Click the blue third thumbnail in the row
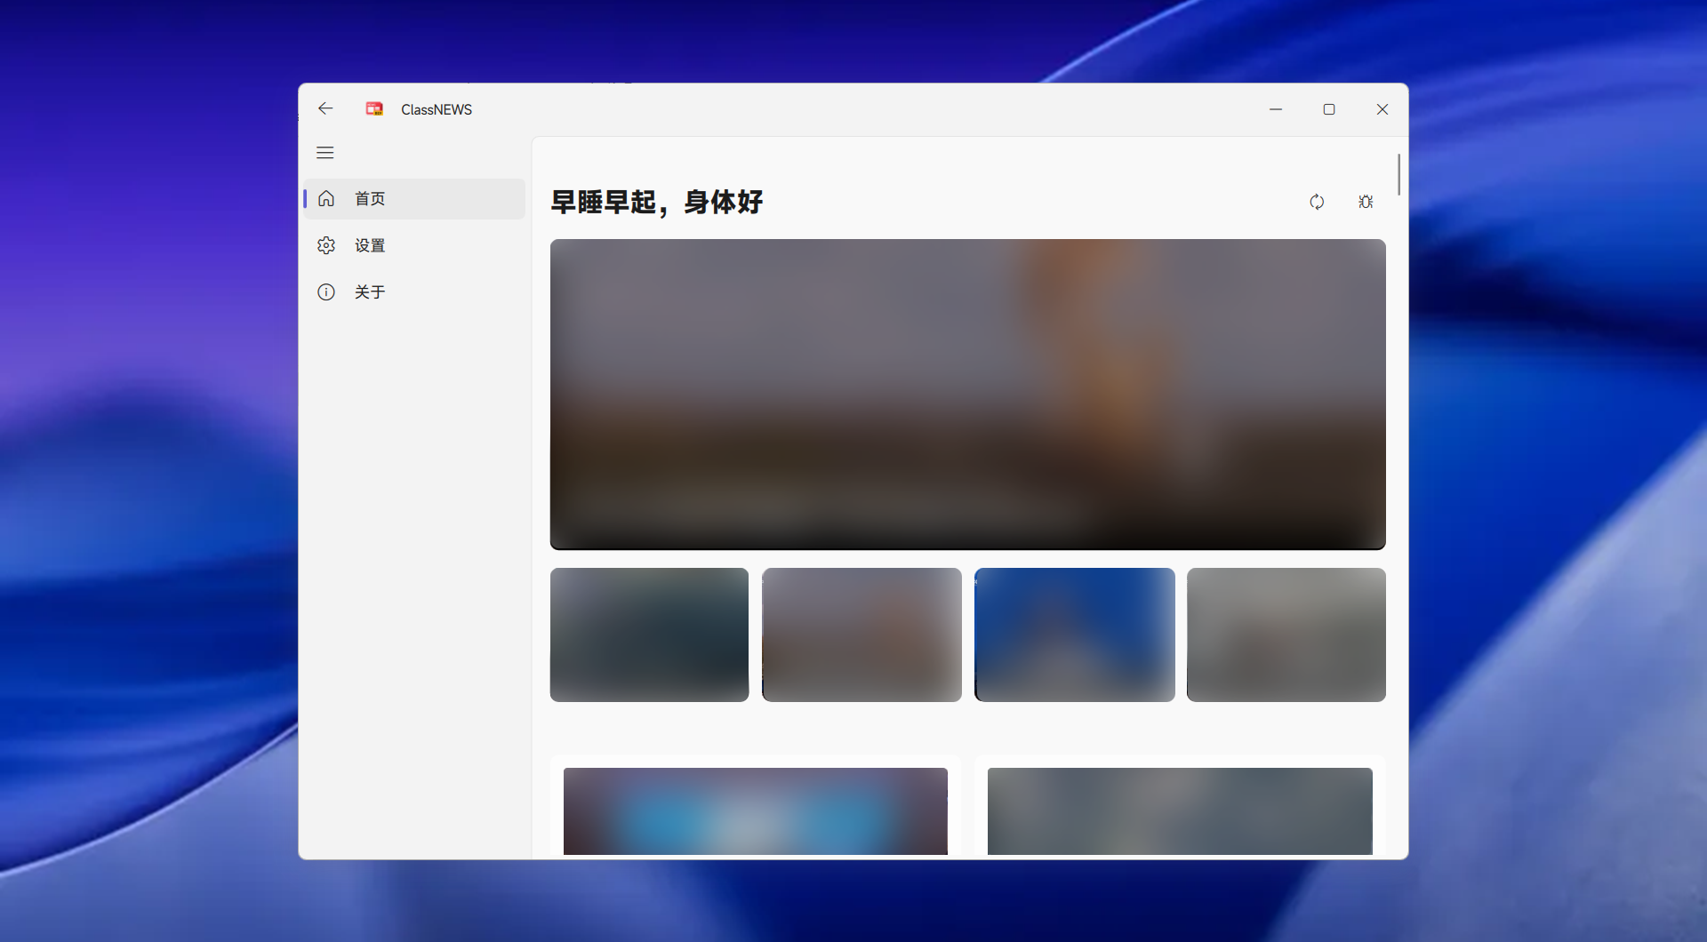1707x942 pixels. [1074, 634]
